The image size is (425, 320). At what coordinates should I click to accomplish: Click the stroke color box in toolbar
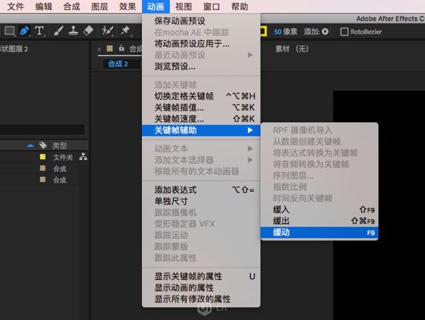click(263, 31)
